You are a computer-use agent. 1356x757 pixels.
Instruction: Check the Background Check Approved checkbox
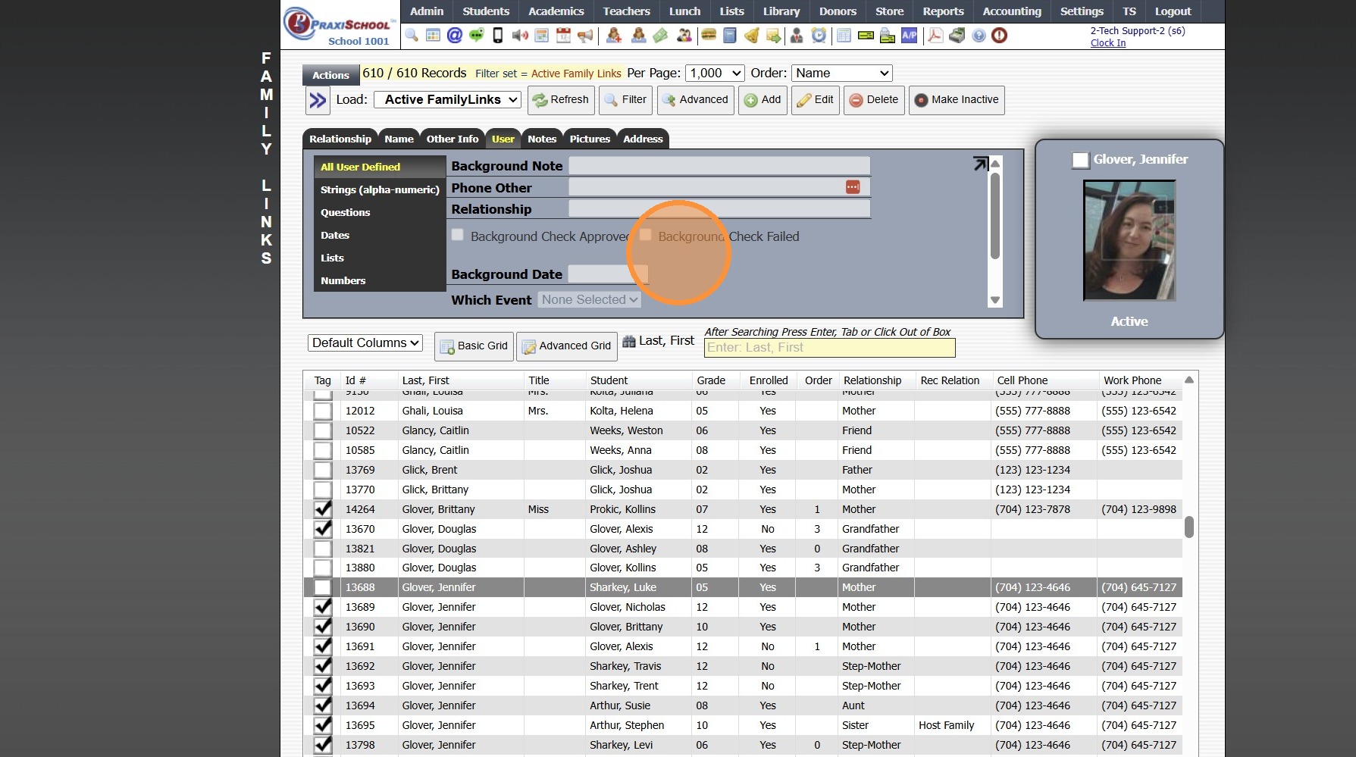click(458, 235)
